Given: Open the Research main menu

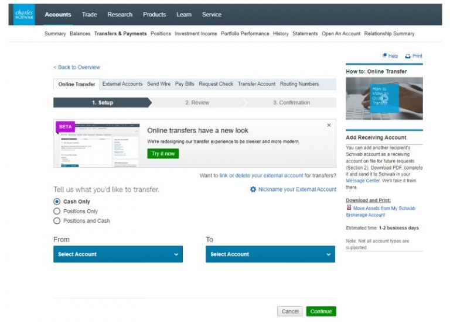Looking at the screenshot, I should point(120,15).
